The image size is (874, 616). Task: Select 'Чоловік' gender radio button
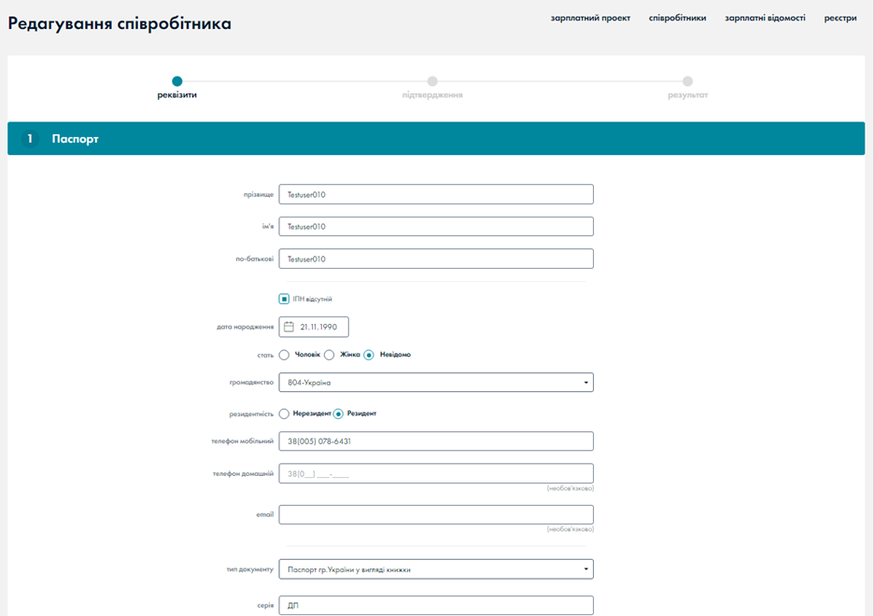click(284, 355)
